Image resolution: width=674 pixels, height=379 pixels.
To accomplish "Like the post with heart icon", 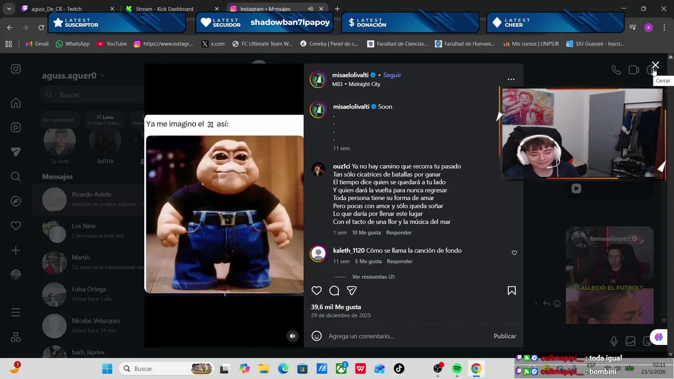I will pos(316,291).
